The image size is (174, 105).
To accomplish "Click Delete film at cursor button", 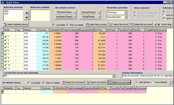I will 141,24.
